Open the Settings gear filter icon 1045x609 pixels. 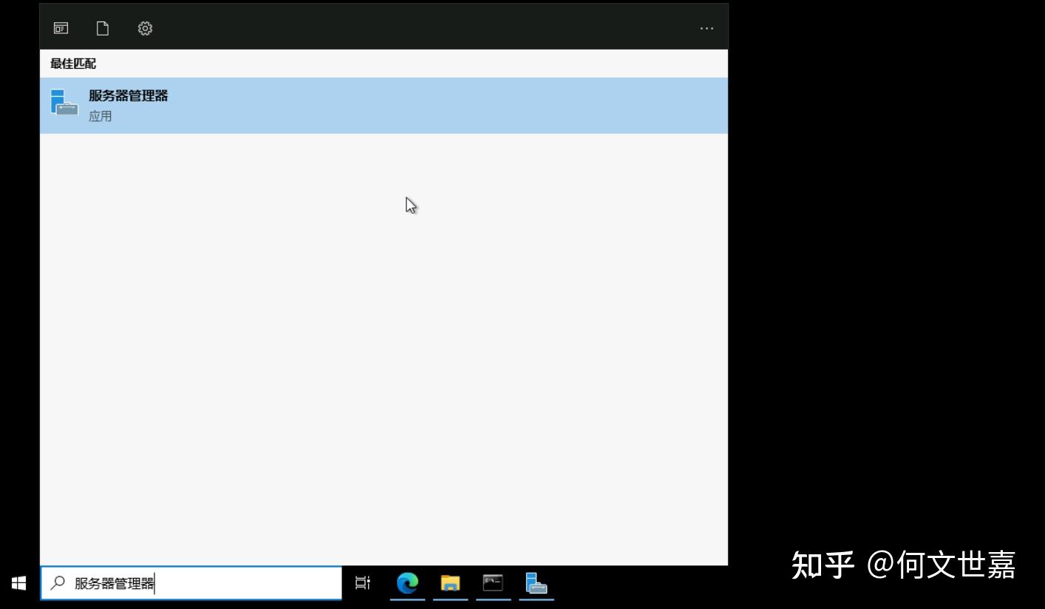pos(145,28)
